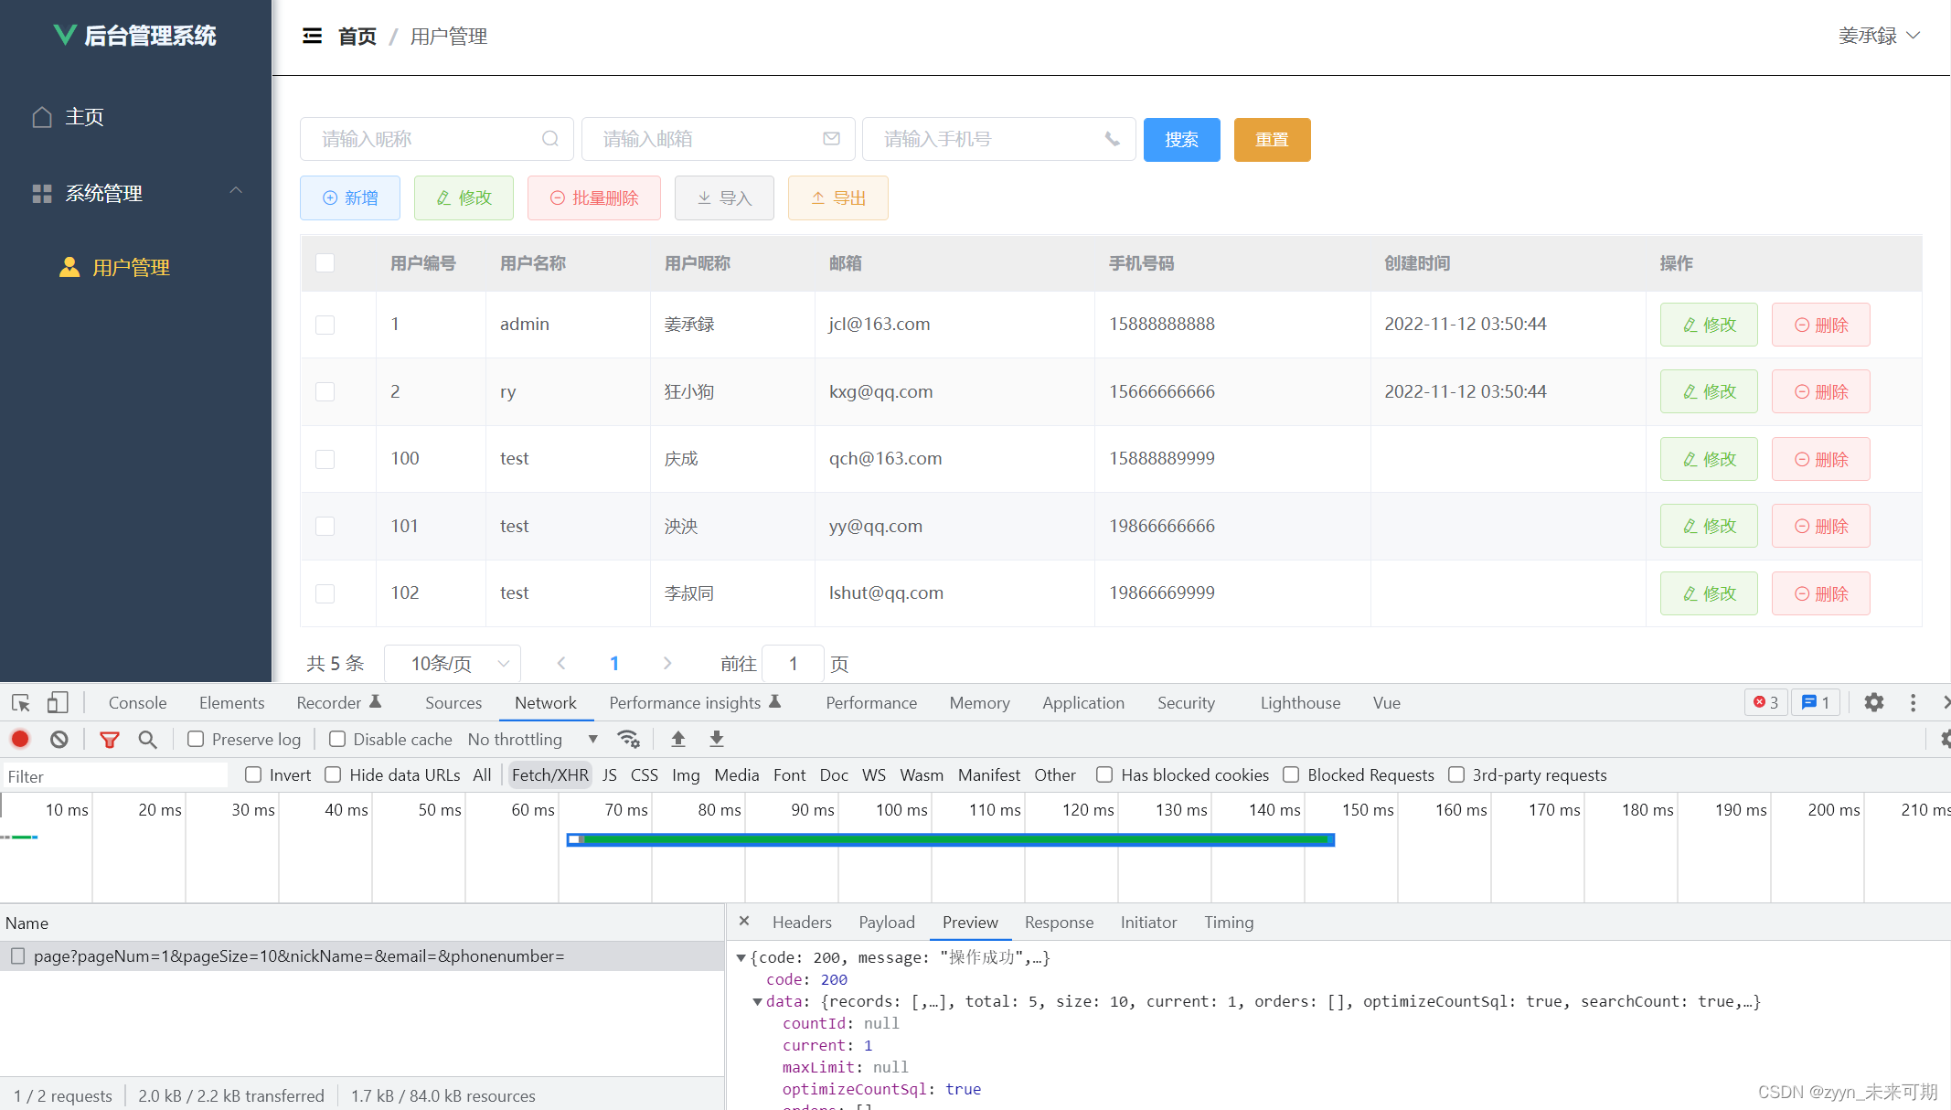The width and height of the screenshot is (1951, 1110).
Task: Click the red network filter funnel icon
Action: (109, 739)
